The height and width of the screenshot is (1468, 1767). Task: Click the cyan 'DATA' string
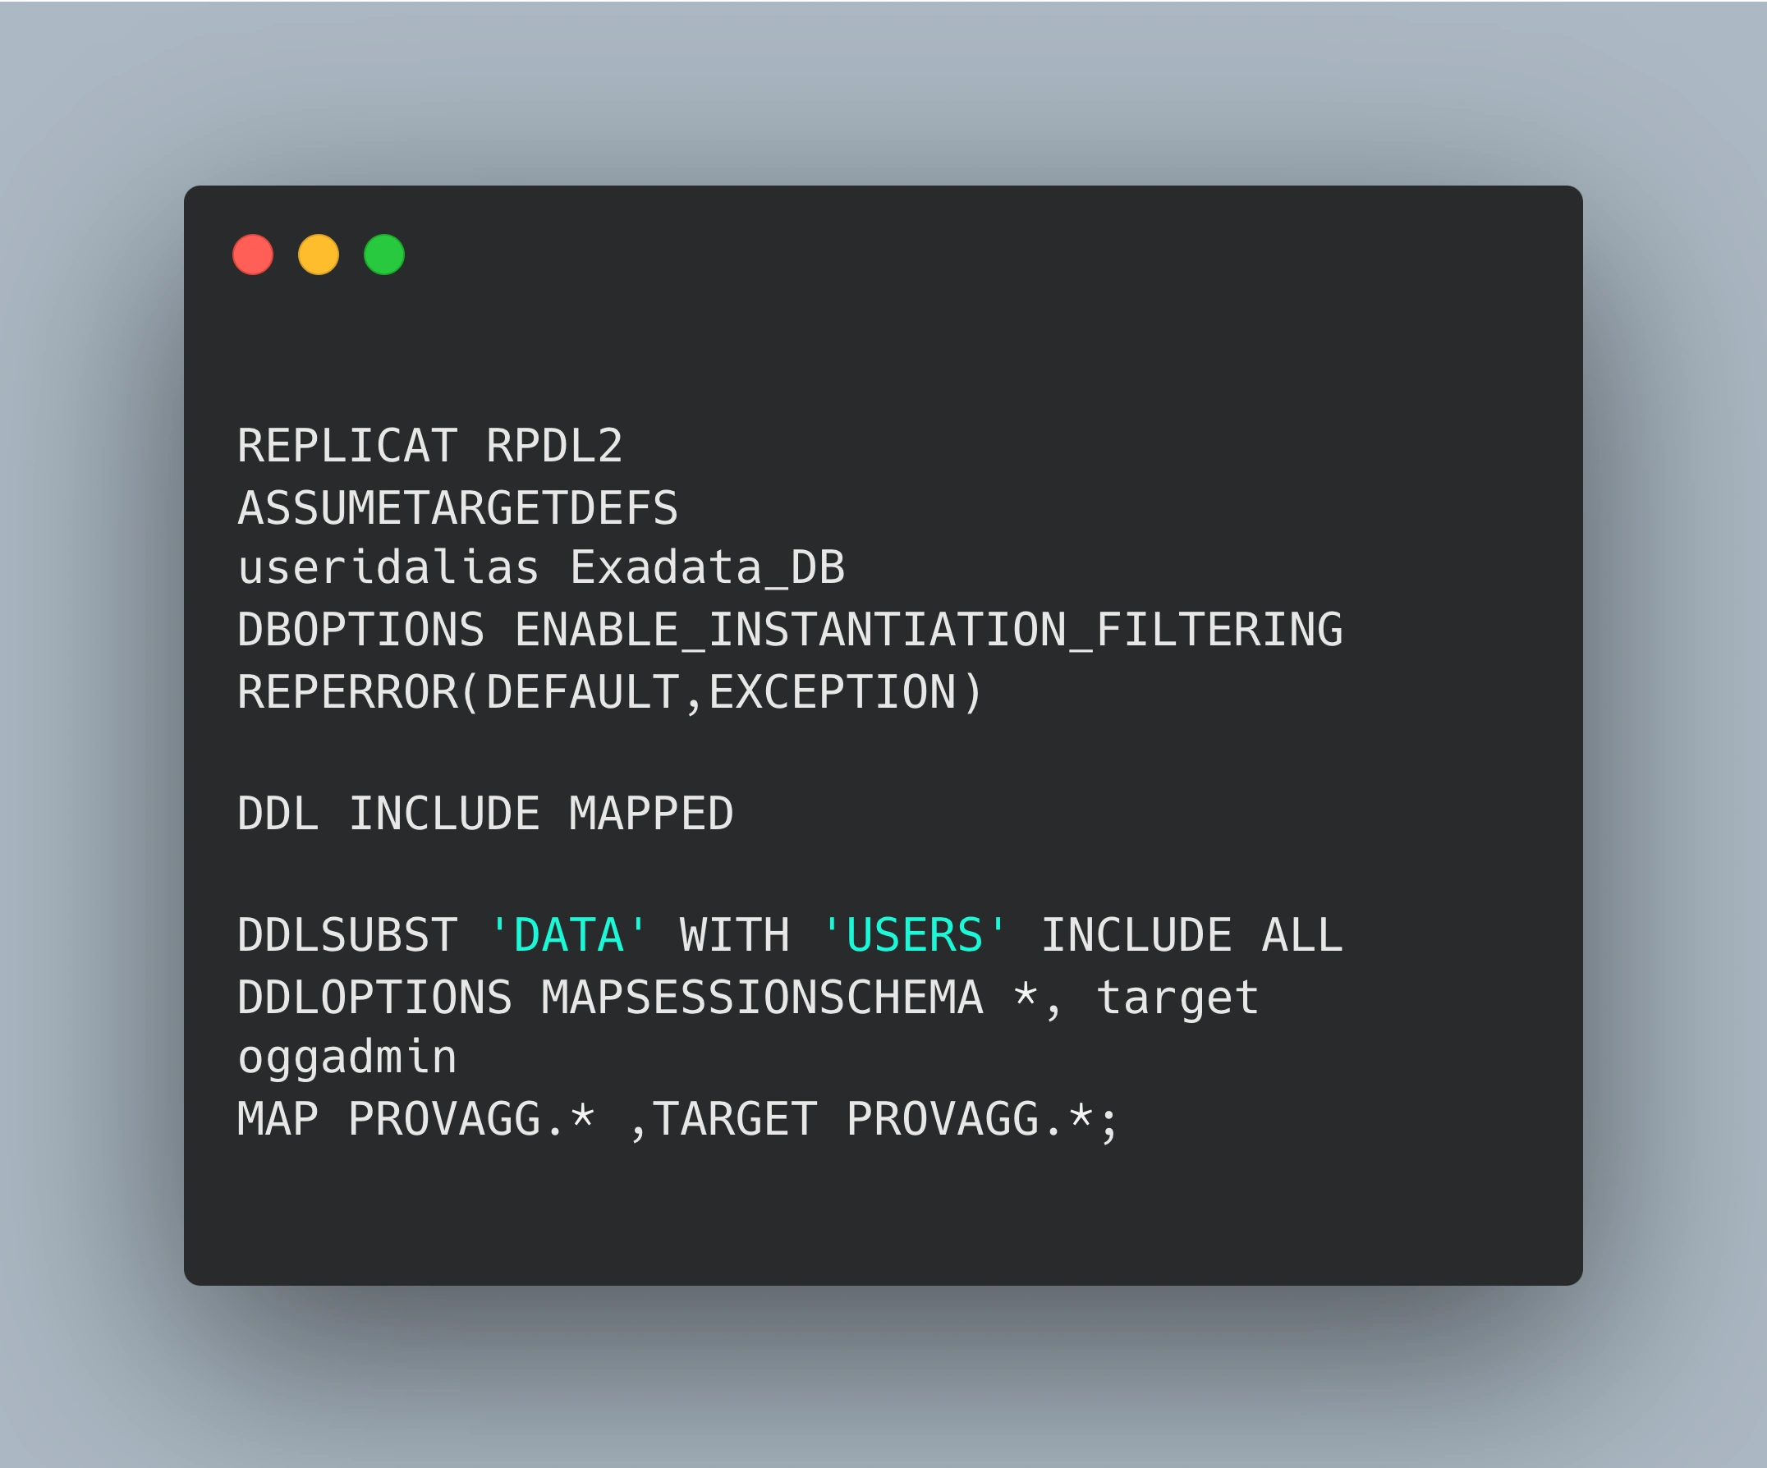tap(568, 934)
